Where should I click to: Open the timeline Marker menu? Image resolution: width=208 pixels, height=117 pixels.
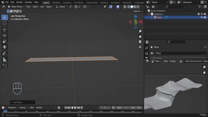39,108
